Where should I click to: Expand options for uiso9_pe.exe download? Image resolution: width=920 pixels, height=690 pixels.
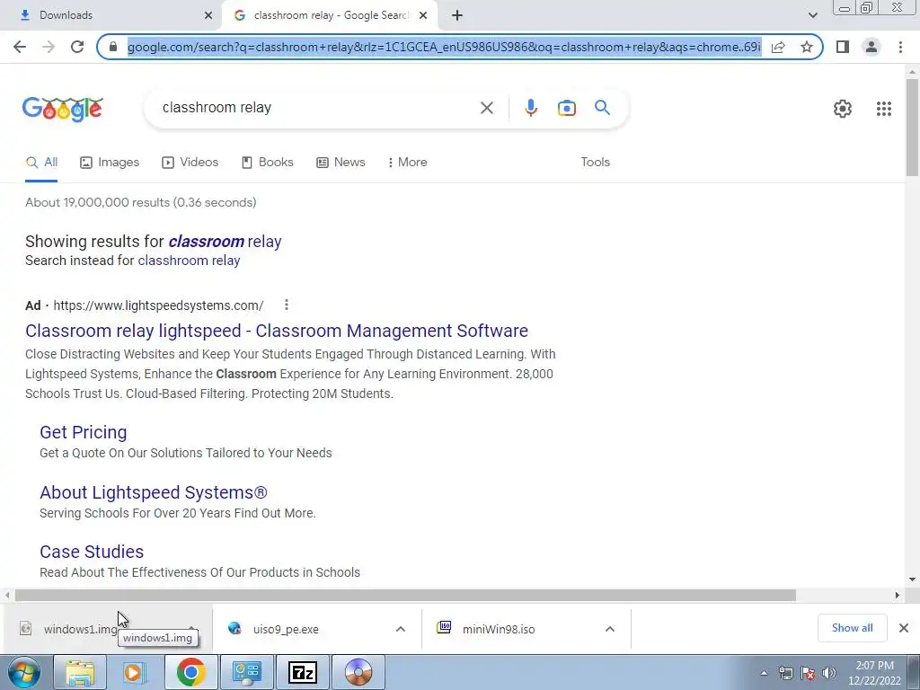(x=400, y=629)
